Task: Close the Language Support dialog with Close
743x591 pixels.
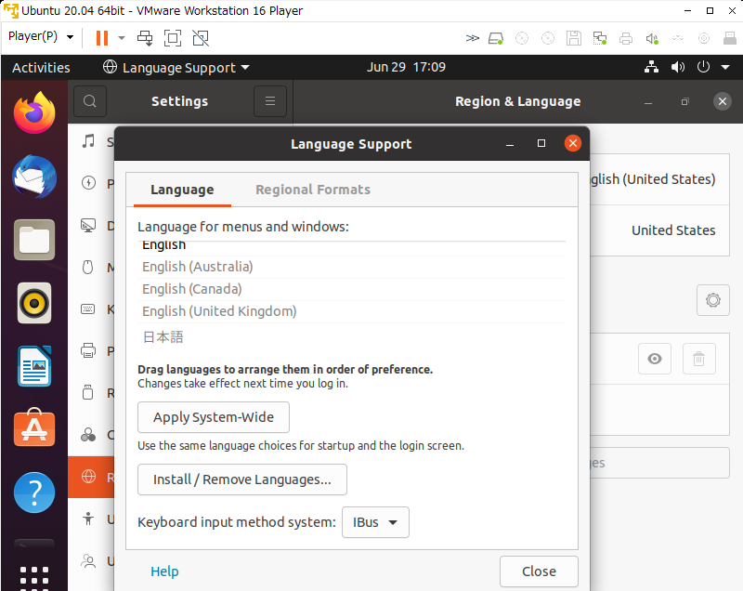Action: 539,571
